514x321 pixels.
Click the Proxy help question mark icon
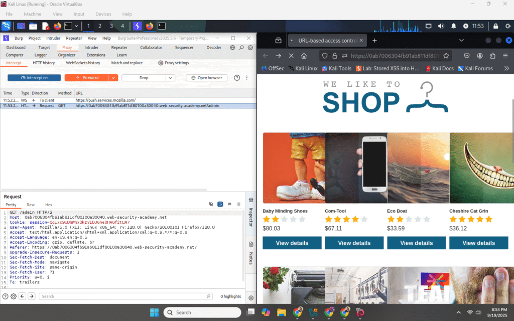point(237,78)
